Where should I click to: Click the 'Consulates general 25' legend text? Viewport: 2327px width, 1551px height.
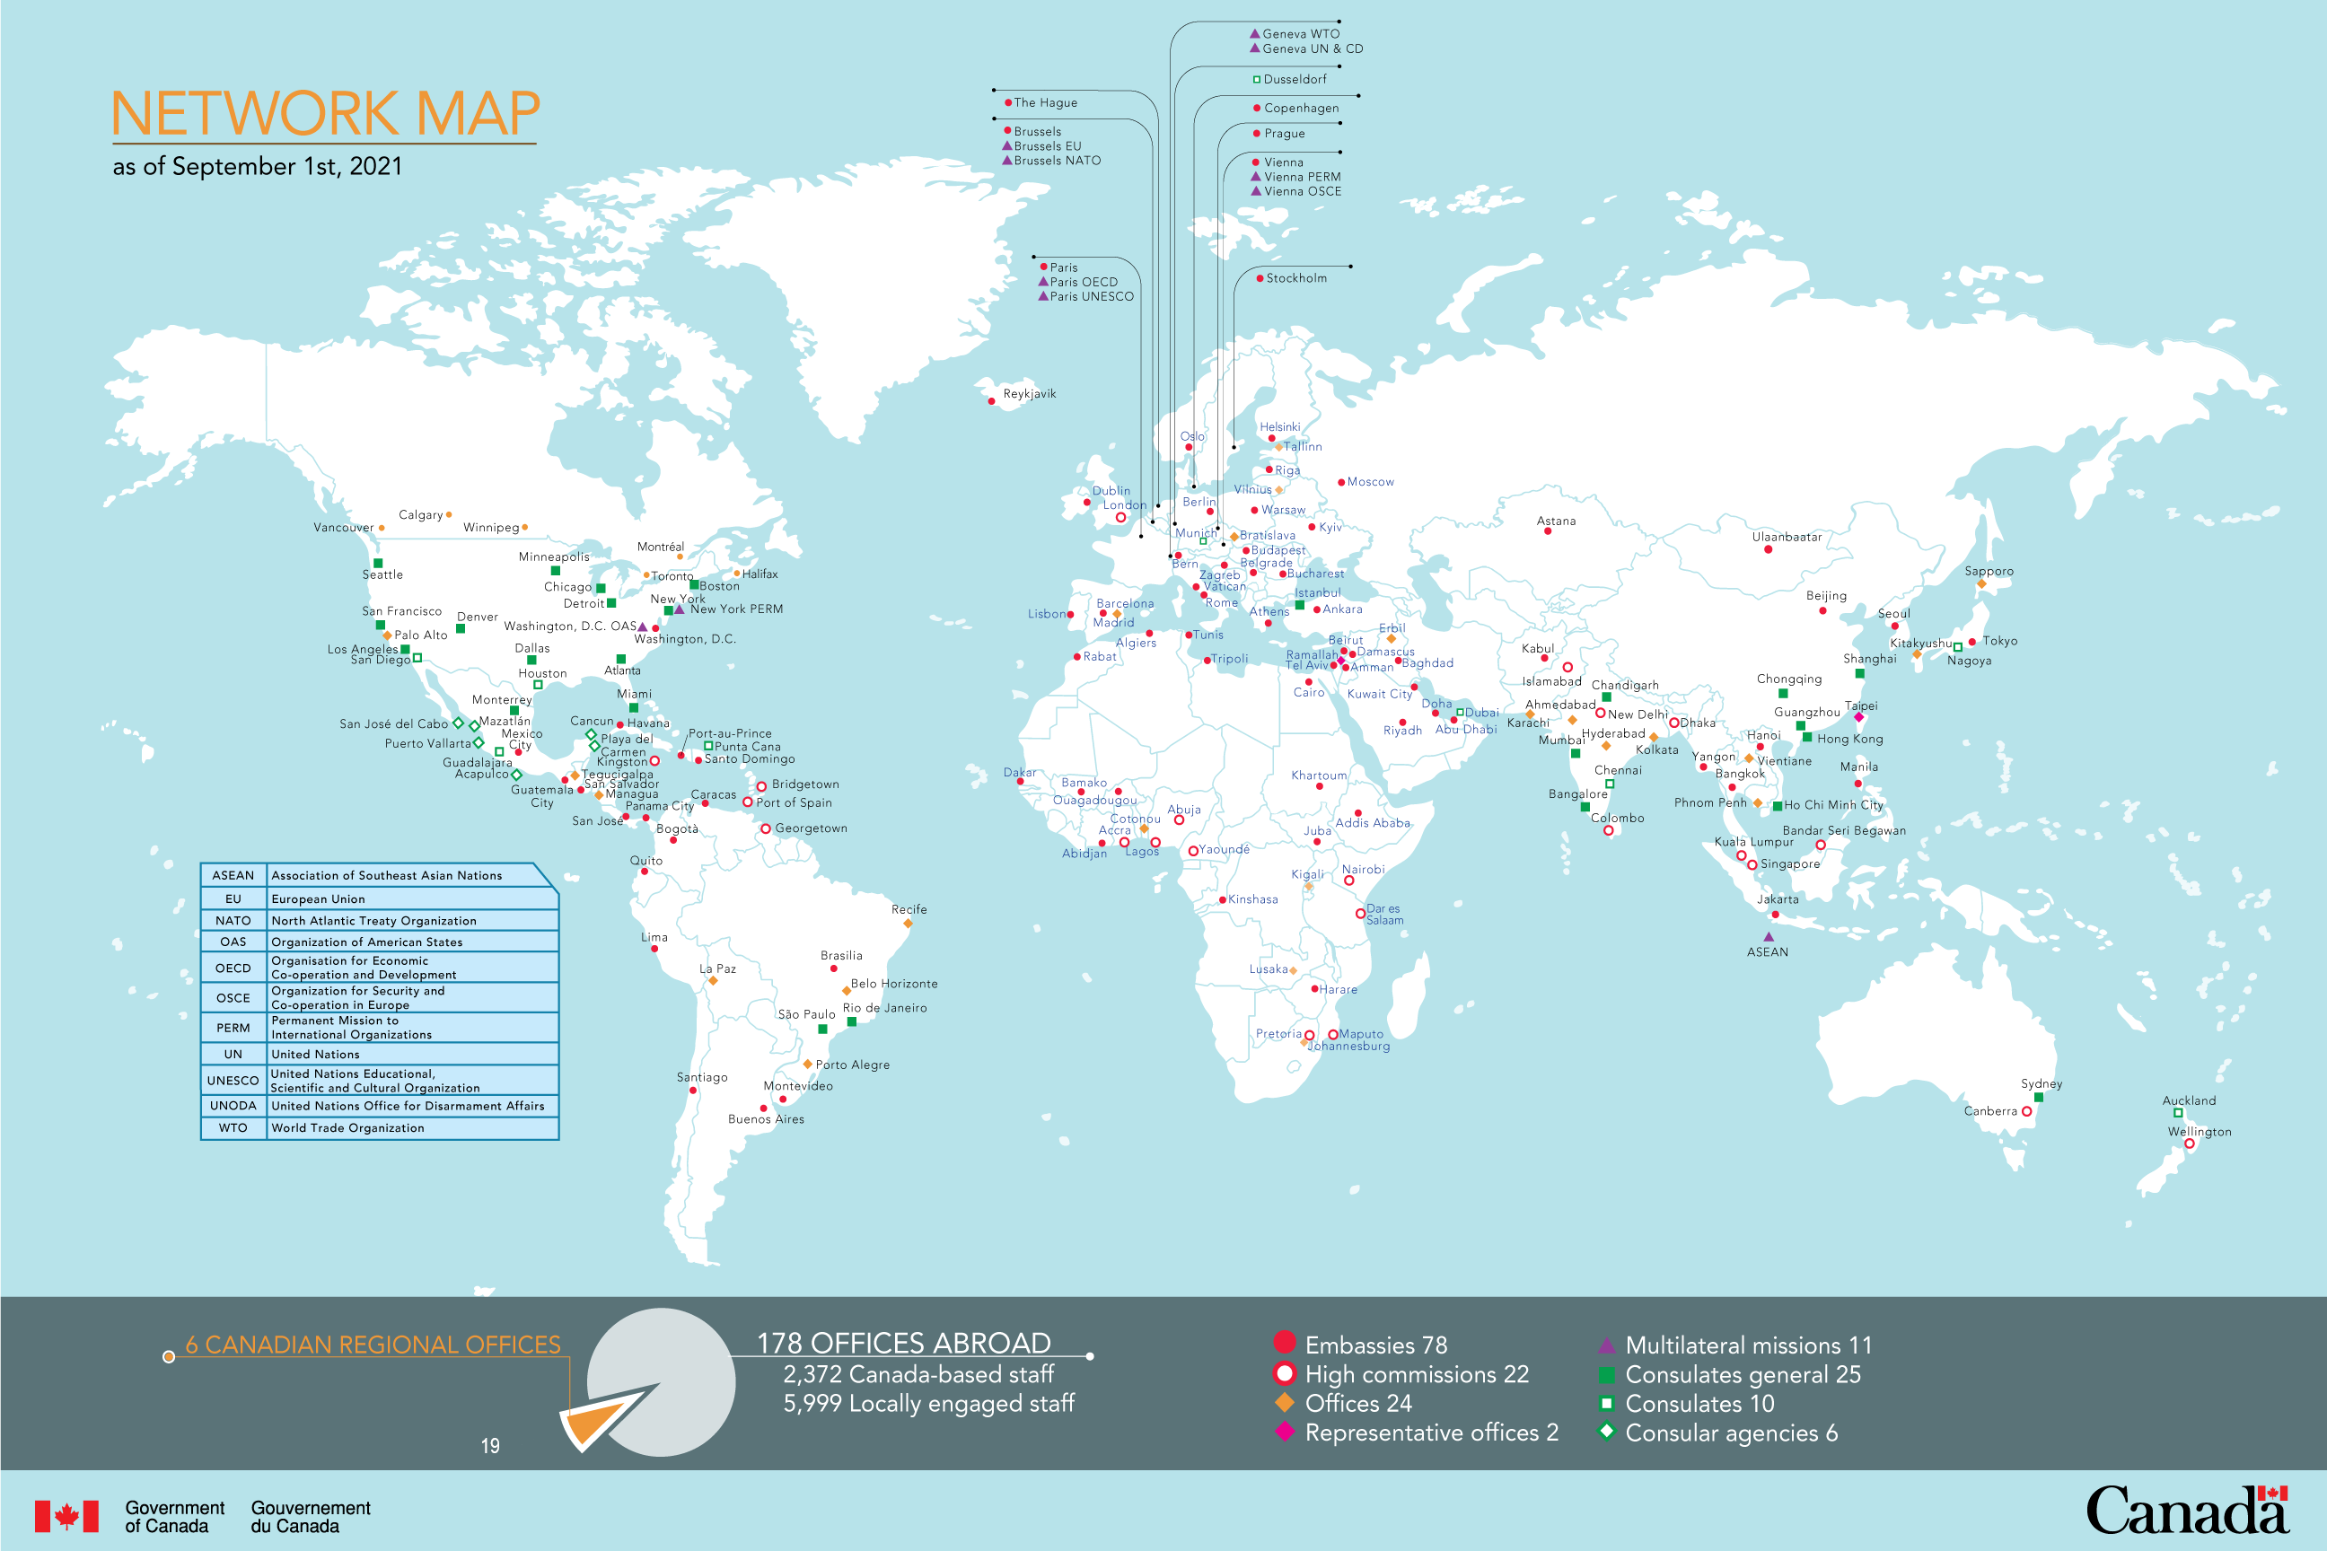[x=1743, y=1374]
